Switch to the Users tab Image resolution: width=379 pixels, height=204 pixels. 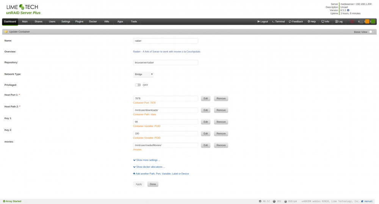point(52,22)
